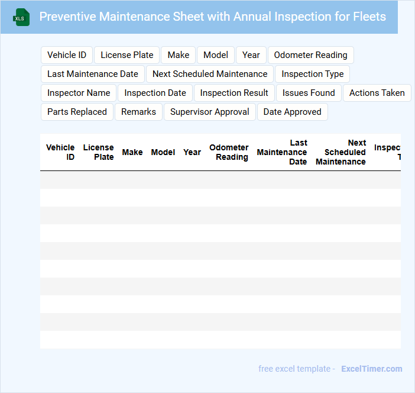Click the page title heading text
Viewport: 415px width, 393px height.
[x=212, y=17]
